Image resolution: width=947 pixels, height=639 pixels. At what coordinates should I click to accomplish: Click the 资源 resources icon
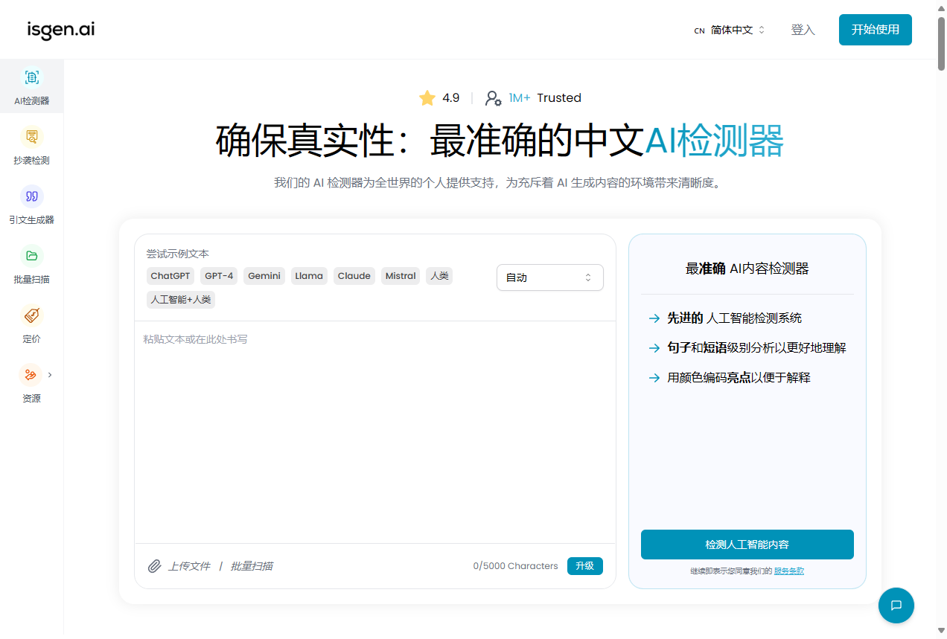(31, 375)
